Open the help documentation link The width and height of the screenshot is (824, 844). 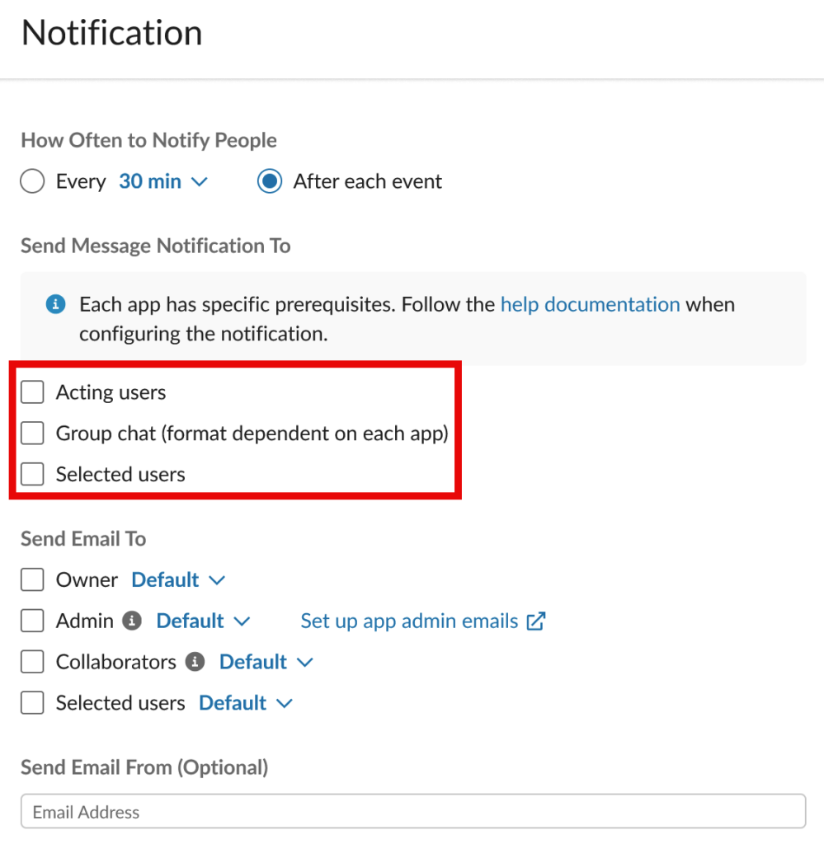point(589,304)
